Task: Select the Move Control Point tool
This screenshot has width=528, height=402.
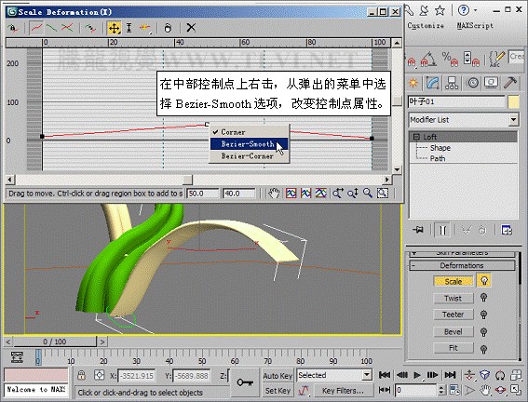Action: [x=115, y=28]
